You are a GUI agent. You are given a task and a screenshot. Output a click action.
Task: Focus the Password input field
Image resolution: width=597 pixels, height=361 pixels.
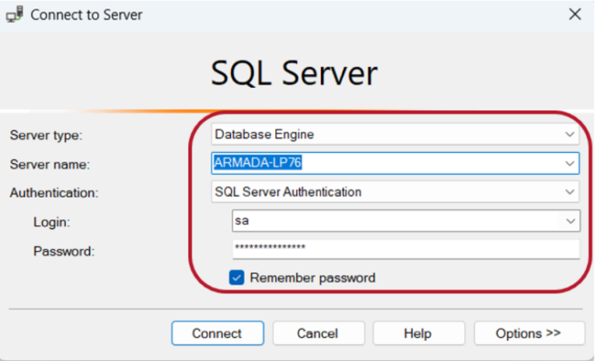tap(404, 248)
